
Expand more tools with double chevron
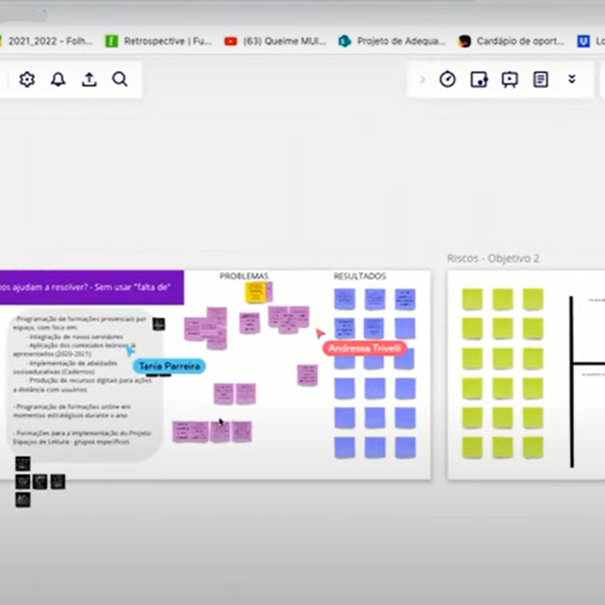click(x=572, y=80)
